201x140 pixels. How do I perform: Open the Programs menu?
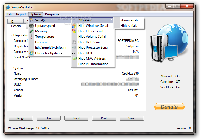point(52,14)
